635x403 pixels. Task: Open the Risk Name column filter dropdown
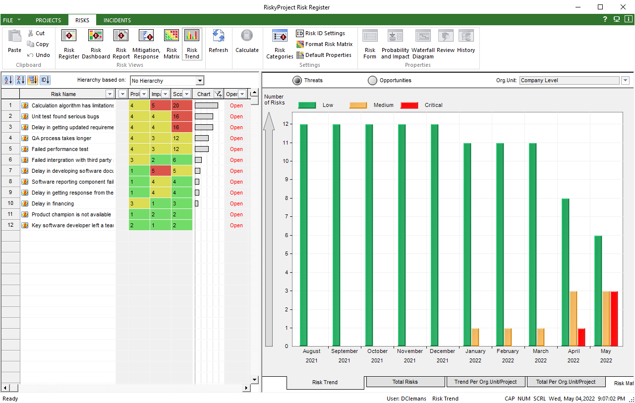pos(110,94)
